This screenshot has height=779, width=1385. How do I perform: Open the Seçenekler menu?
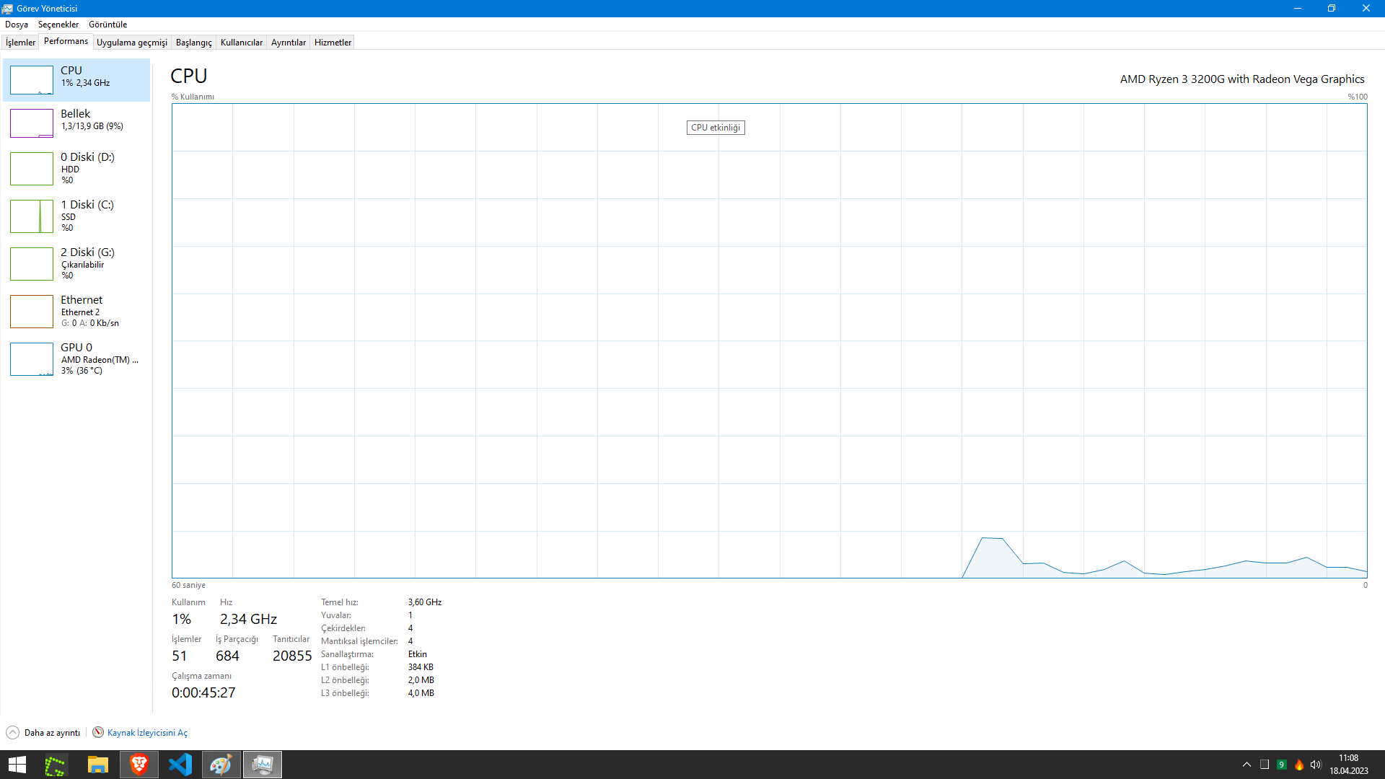pyautogui.click(x=58, y=25)
